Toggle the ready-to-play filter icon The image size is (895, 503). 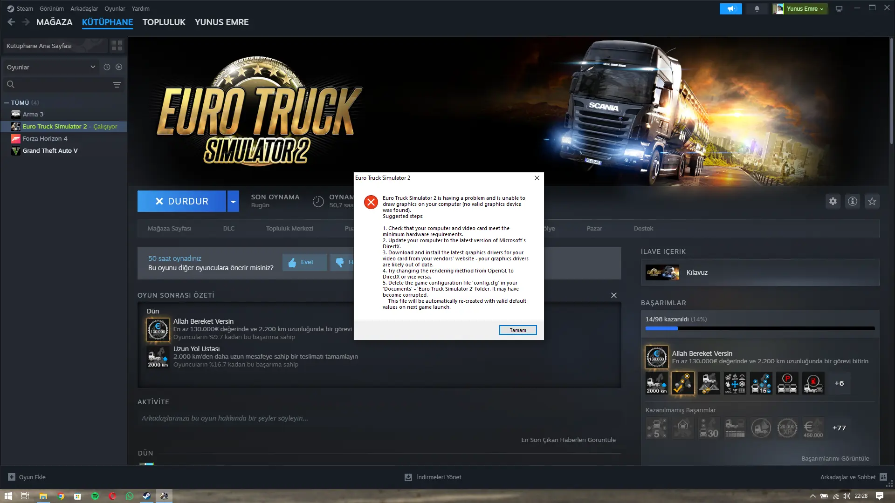119,67
